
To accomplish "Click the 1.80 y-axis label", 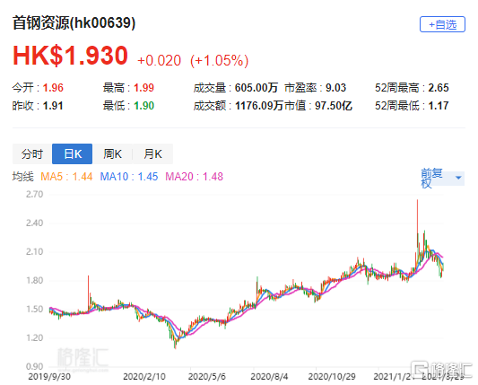I will pyautogui.click(x=34, y=280).
